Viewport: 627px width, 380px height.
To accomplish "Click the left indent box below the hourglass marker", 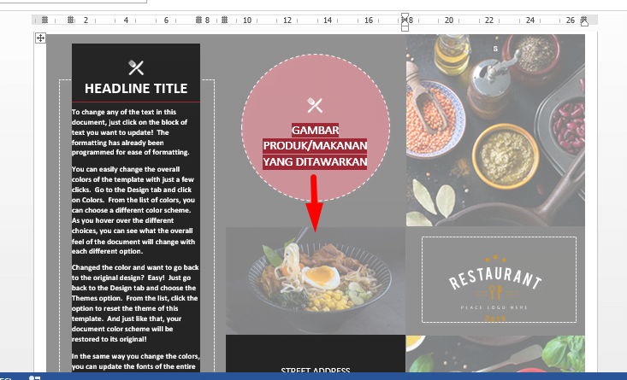I will tap(405, 28).
